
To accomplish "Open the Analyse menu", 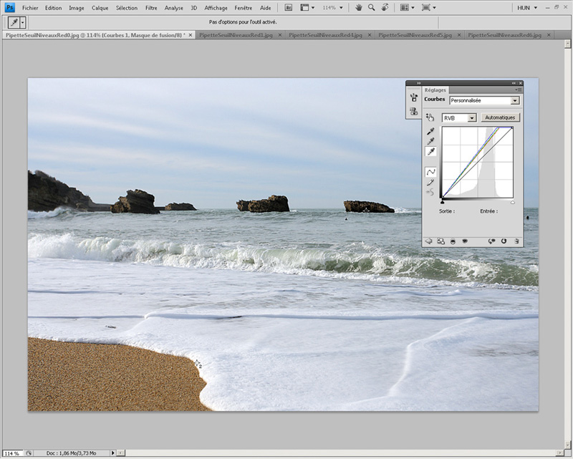I will click(174, 8).
